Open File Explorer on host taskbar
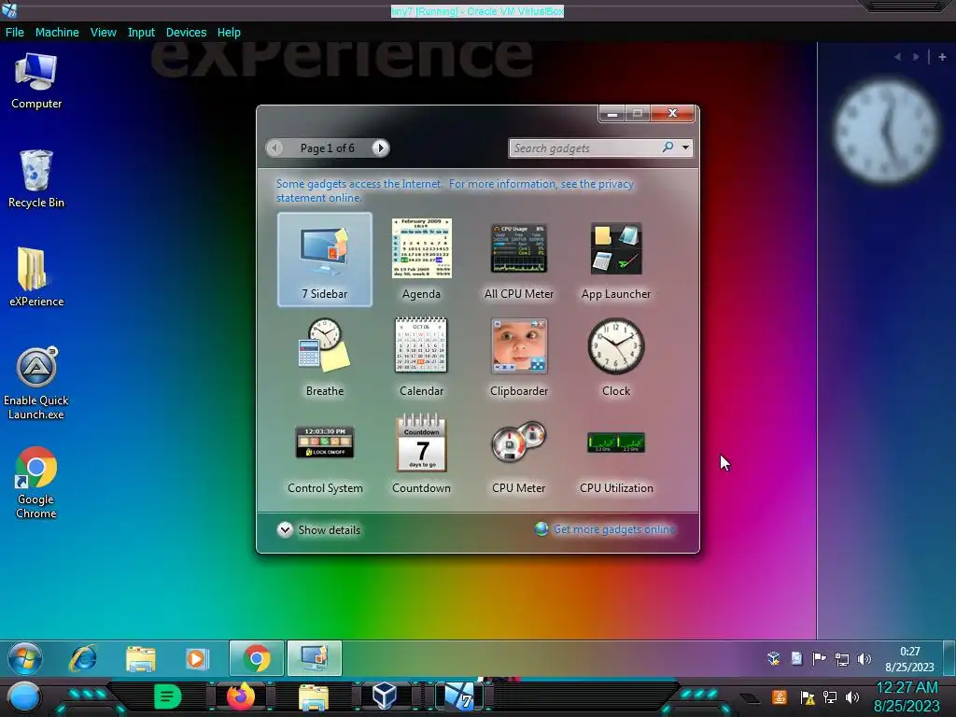 click(314, 697)
